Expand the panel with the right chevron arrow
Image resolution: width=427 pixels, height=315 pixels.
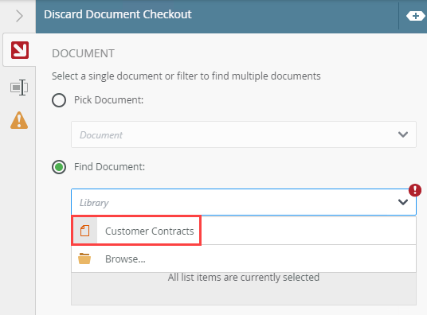(x=19, y=16)
